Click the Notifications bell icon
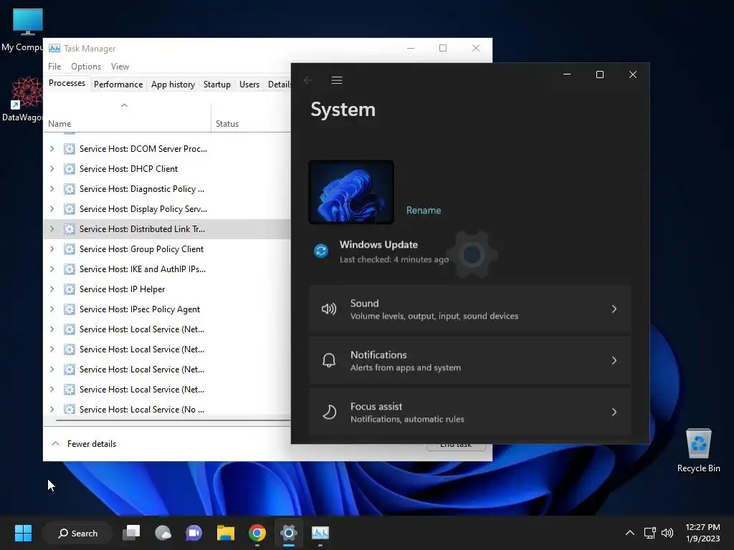Viewport: 734px width, 550px height. click(329, 361)
